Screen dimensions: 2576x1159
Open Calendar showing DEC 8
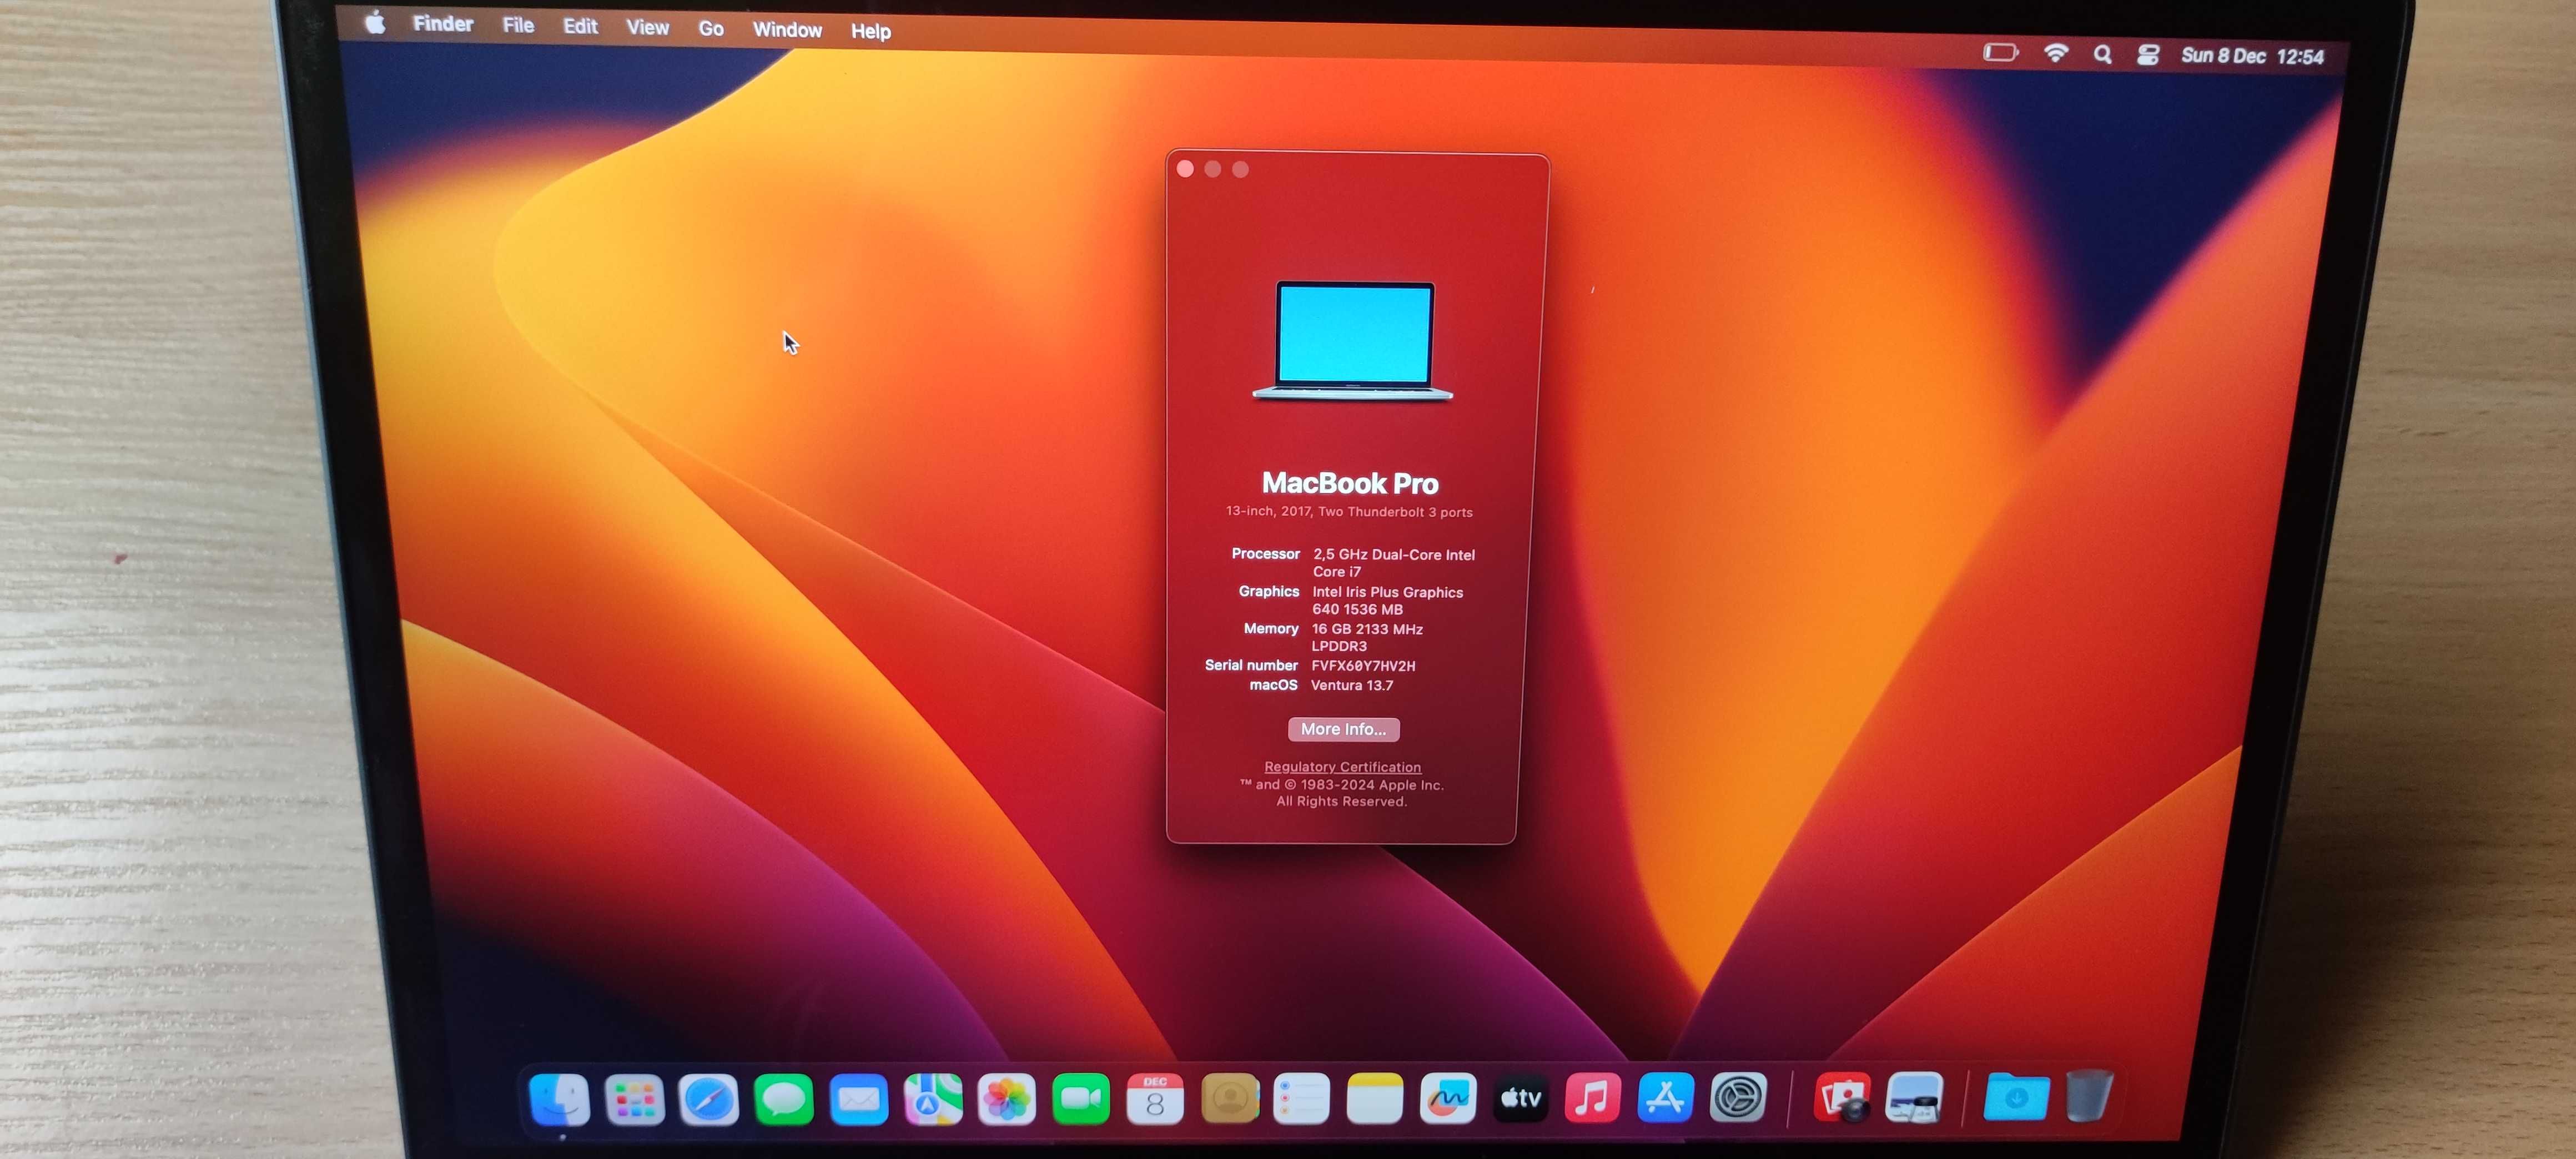pyautogui.click(x=1155, y=1099)
